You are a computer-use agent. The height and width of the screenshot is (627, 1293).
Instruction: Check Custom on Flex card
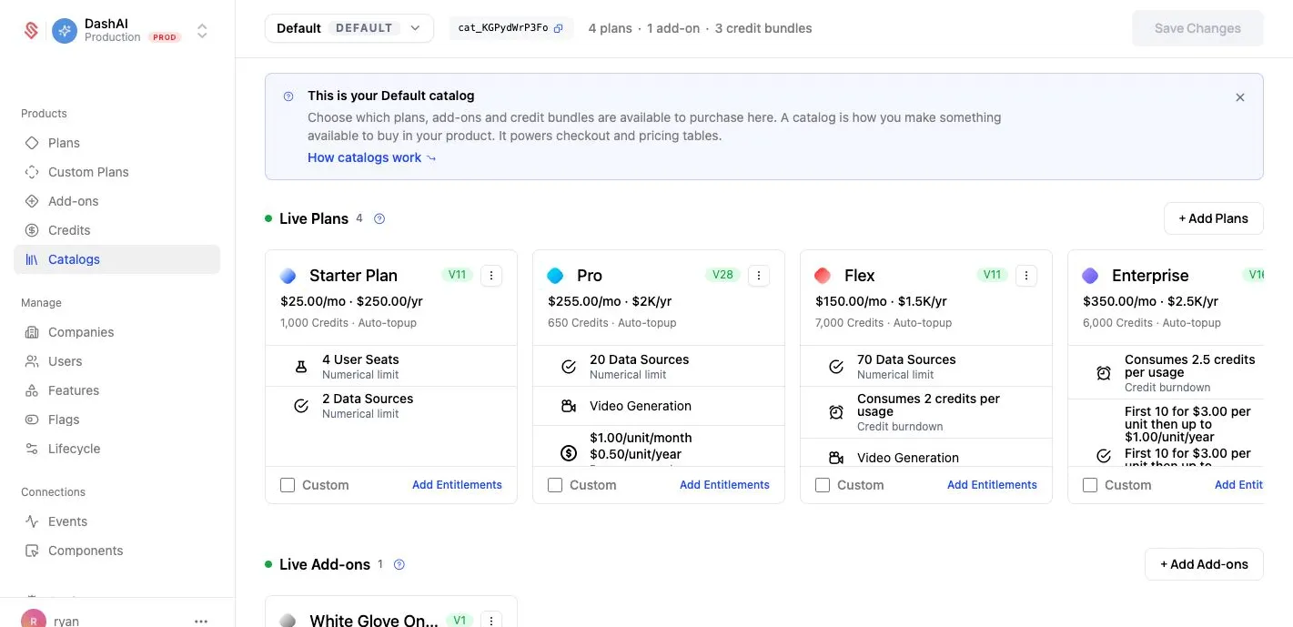click(823, 485)
